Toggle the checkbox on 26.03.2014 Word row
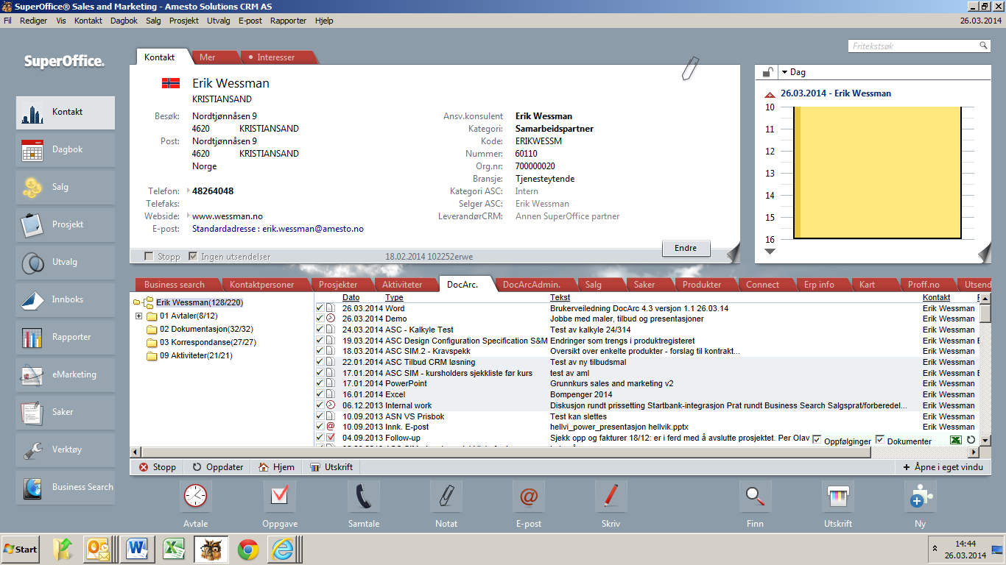This screenshot has width=1006, height=565. (320, 308)
